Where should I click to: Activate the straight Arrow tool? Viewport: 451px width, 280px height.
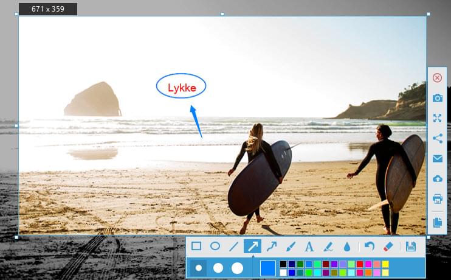252,247
